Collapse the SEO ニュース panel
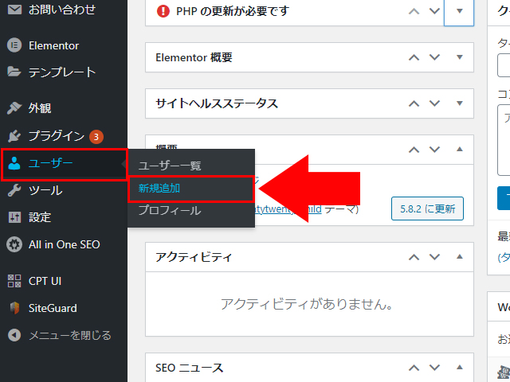Image resolution: width=510 pixels, height=382 pixels. [x=459, y=368]
